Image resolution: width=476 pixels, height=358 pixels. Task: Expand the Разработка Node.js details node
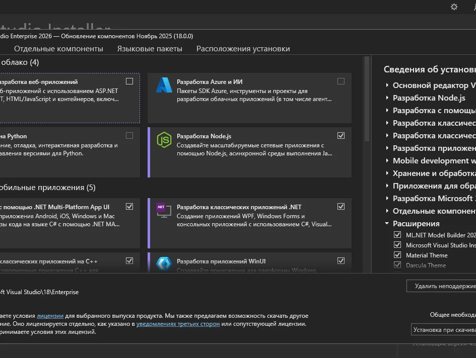387,98
